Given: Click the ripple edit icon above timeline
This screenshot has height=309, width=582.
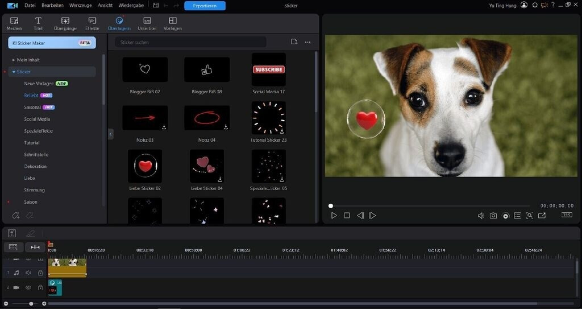Looking at the screenshot, I should click(35, 247).
